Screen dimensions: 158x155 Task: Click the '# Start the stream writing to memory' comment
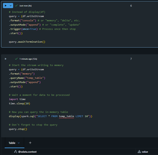point(36,65)
